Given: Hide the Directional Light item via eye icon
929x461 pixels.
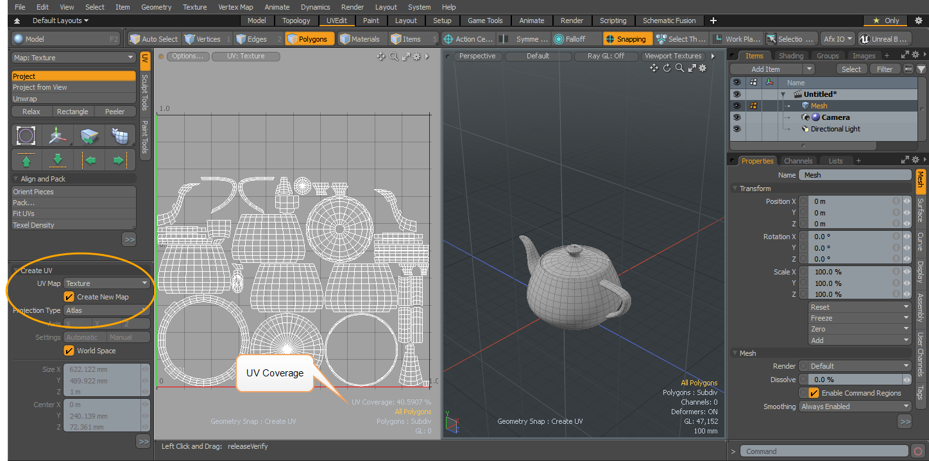Looking at the screenshot, I should tap(737, 129).
